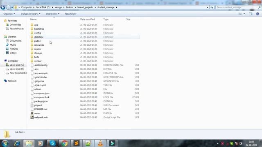Screen dimensions: 262x147
Task: Select the routes folder icon
Action: pos(32,49)
